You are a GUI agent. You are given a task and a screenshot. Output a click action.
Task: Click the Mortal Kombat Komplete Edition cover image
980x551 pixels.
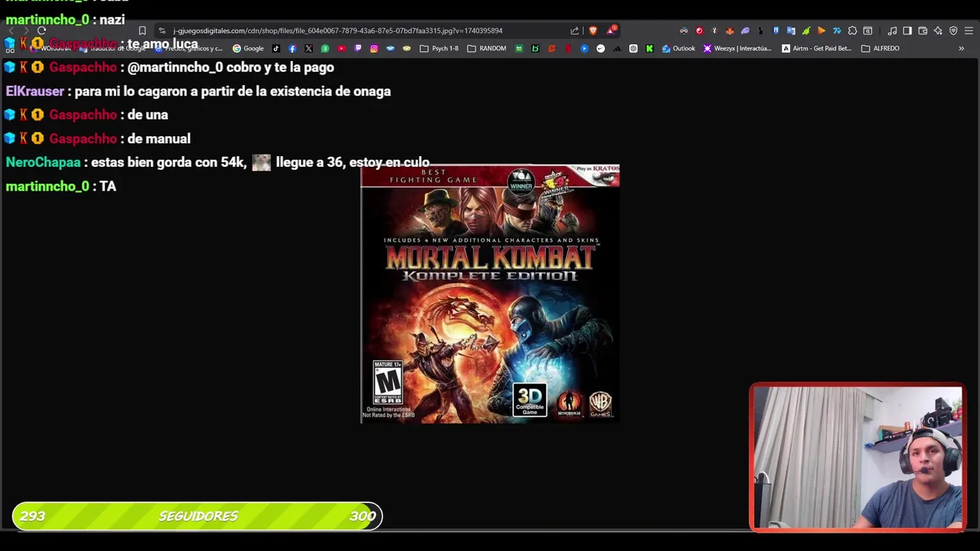pyautogui.click(x=490, y=293)
